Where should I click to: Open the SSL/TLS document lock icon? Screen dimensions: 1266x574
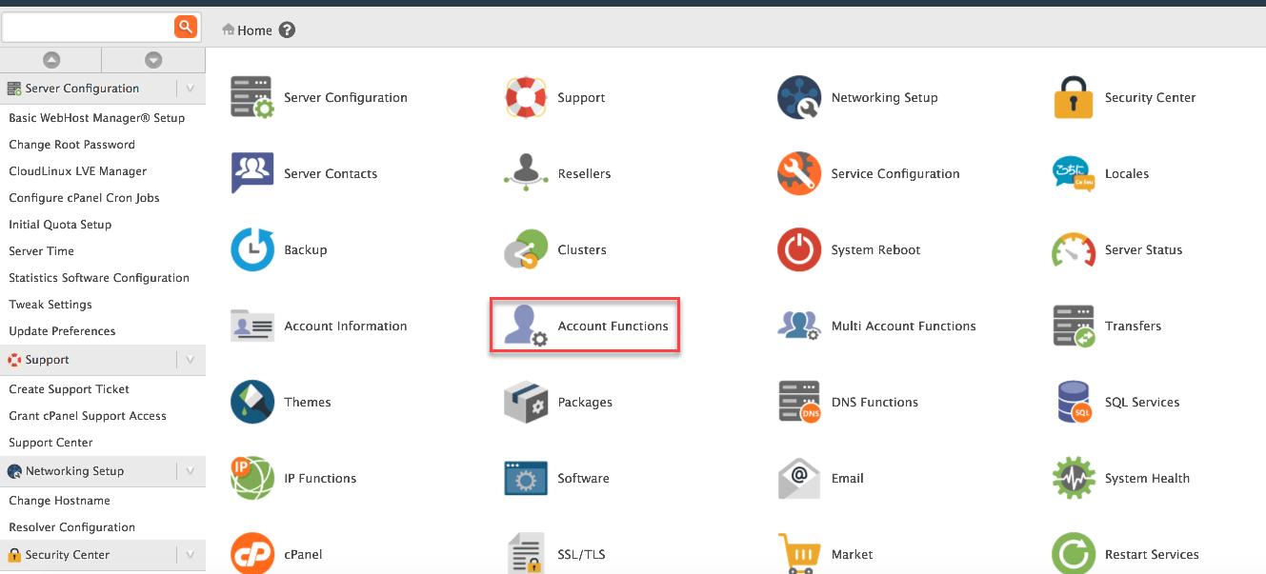[526, 554]
